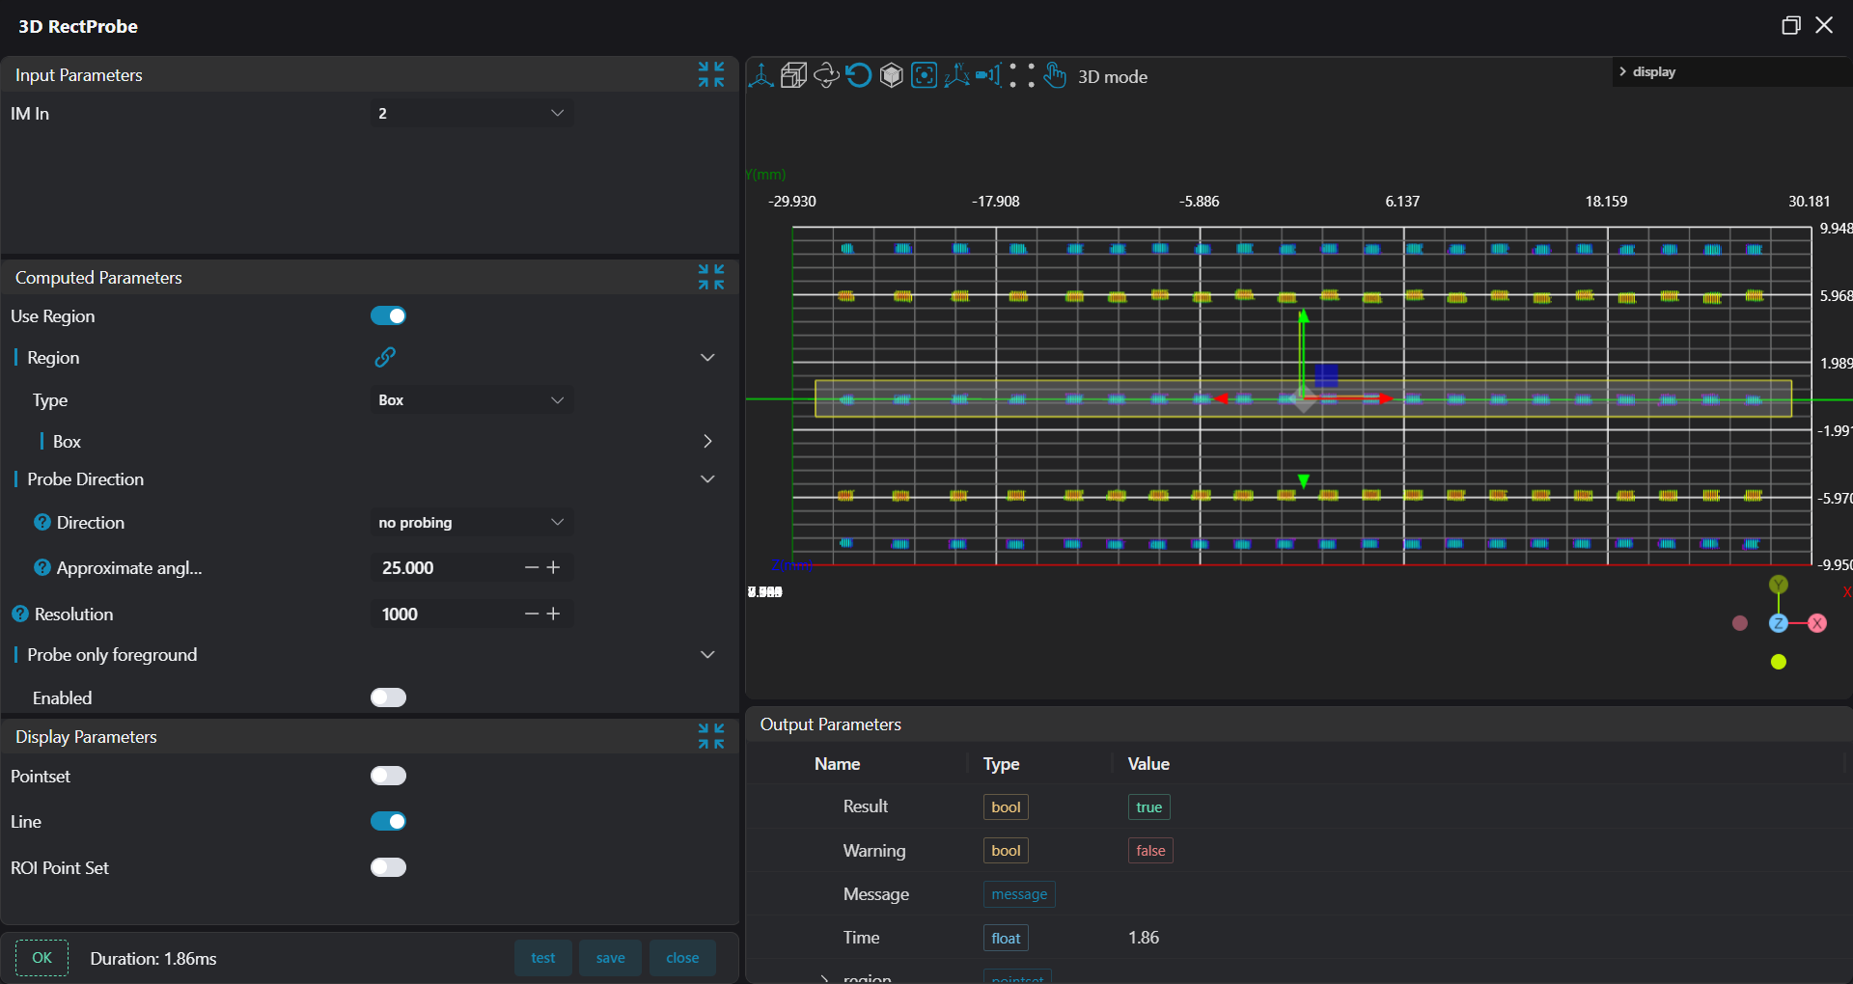Turn off the Use Region toggle
Screen dimensions: 1853x984
click(x=388, y=316)
